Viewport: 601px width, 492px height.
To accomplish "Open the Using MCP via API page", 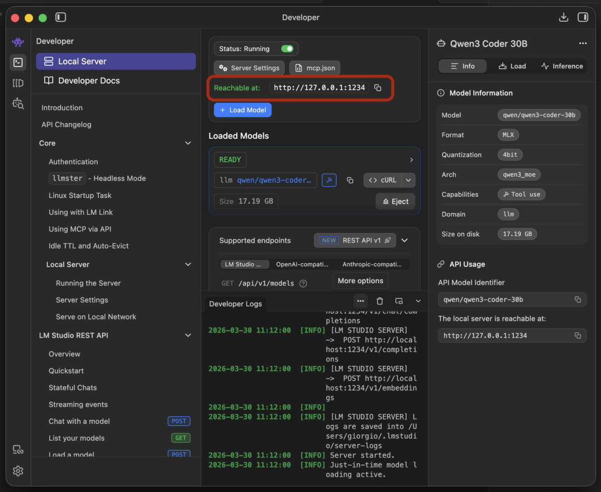I will (80, 229).
